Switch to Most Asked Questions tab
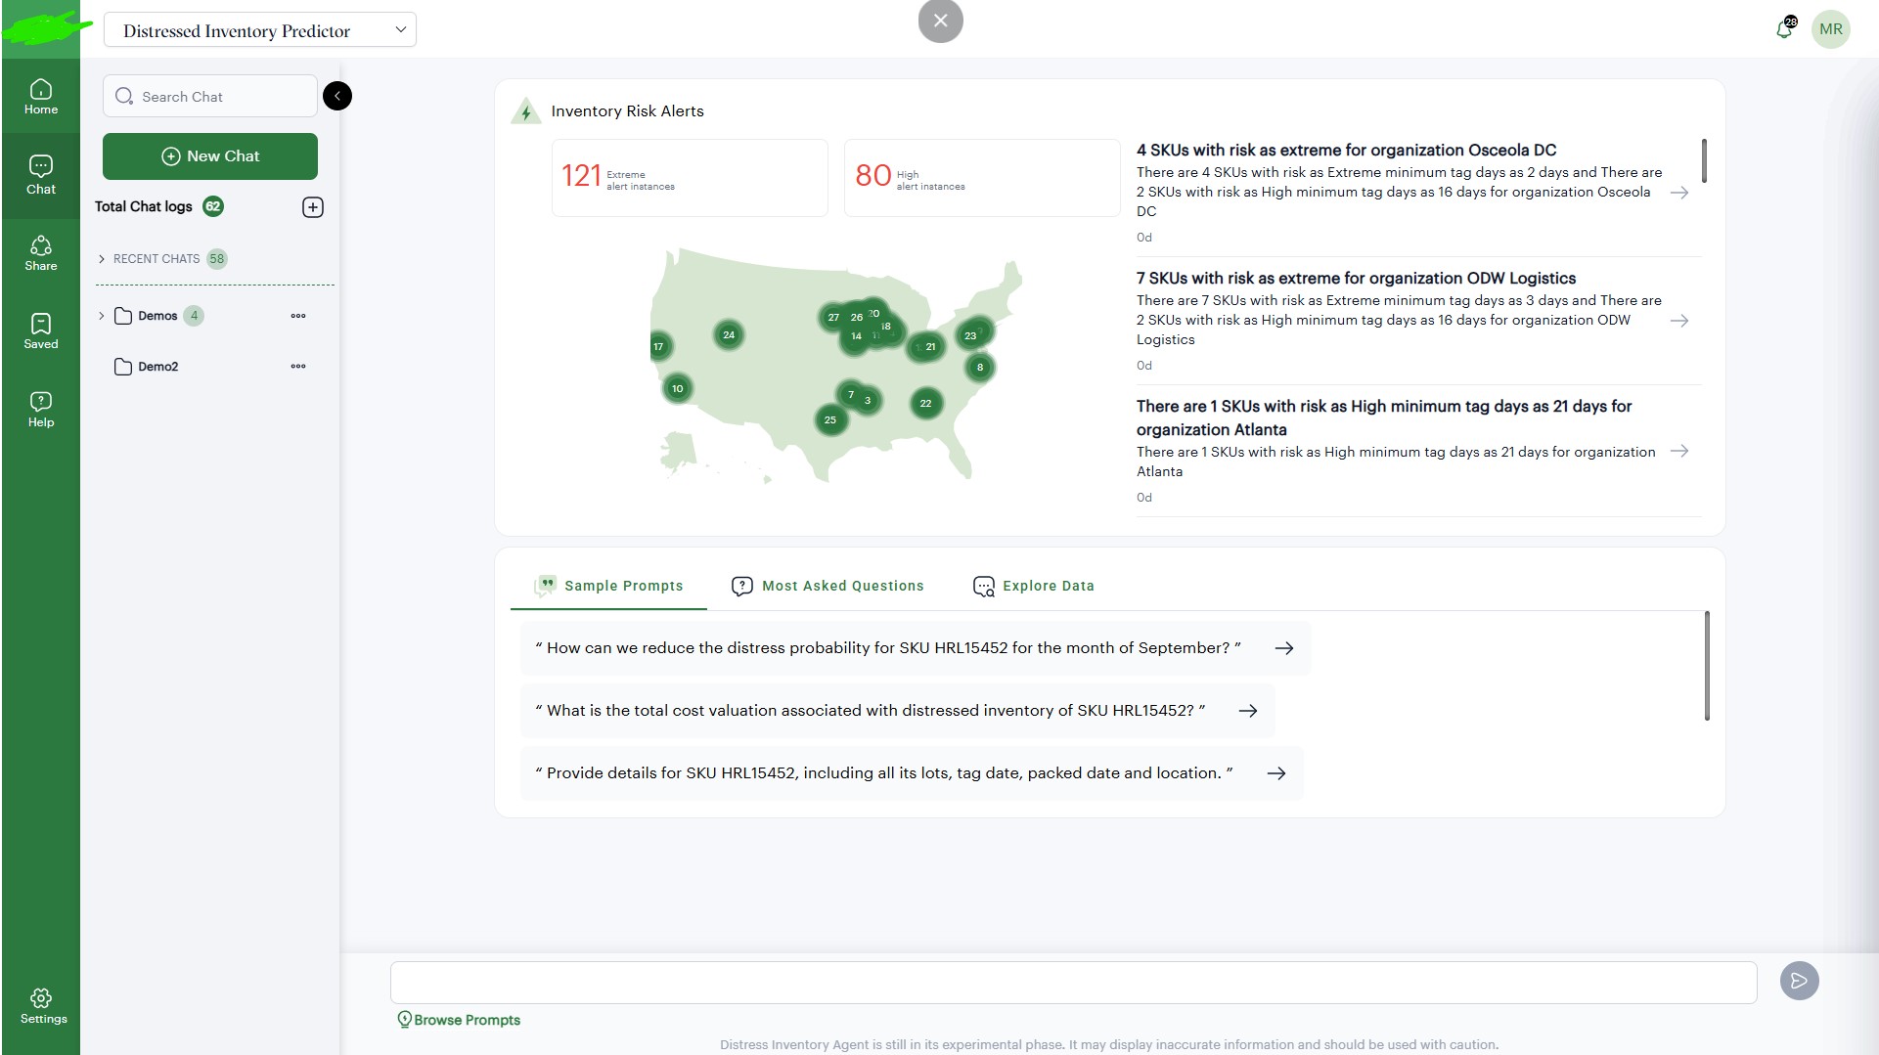1879x1055 pixels. pyautogui.click(x=828, y=586)
